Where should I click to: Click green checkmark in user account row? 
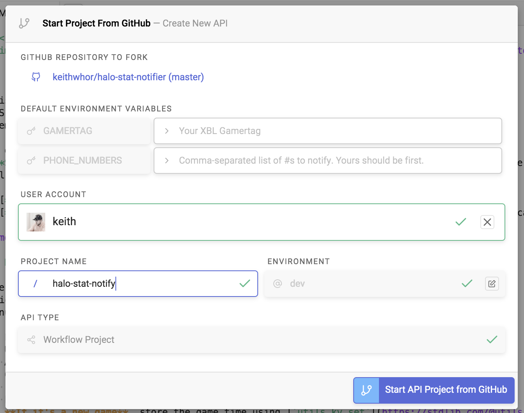pos(461,222)
